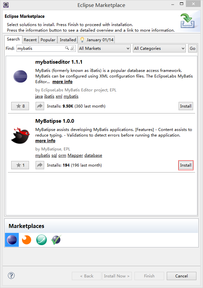Screen dimensions: 203x288
Task: Open the All Markets dropdown
Action: pos(104,48)
